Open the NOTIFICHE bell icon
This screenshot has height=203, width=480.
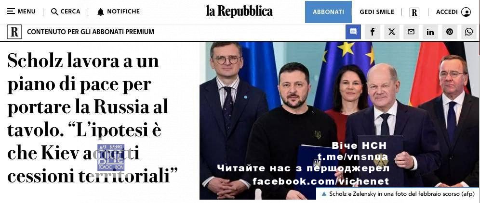coord(100,12)
